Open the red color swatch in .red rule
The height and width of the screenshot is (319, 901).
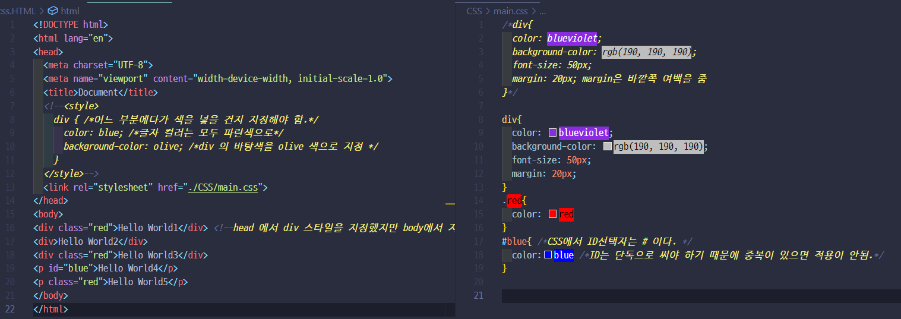(552, 214)
